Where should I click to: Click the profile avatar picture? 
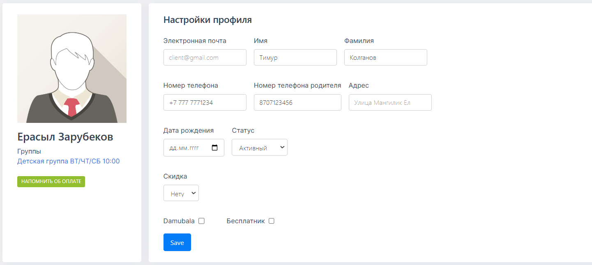(72, 69)
